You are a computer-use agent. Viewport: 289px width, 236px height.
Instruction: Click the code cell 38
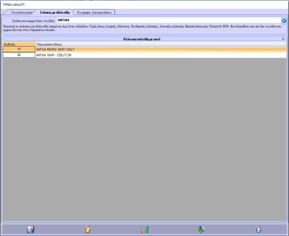click(19, 55)
